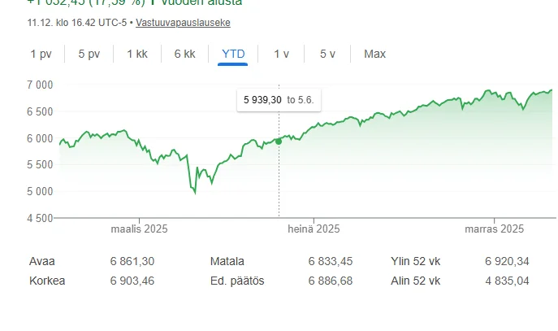Click the marras 2025 axis label
This screenshot has height=331, width=558.
(495, 229)
